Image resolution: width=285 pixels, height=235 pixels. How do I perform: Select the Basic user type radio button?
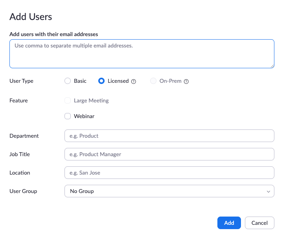[68, 81]
